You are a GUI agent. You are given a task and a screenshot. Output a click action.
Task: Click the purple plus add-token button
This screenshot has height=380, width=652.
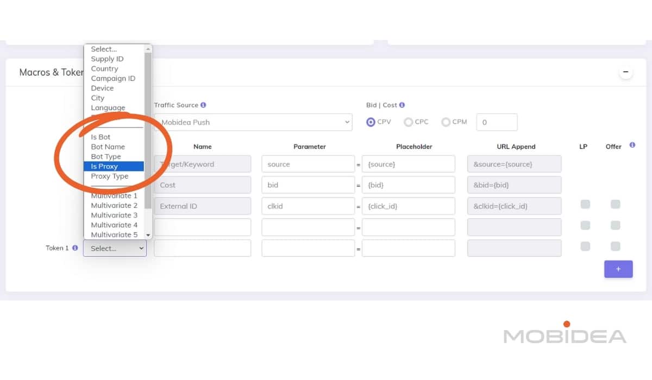[x=618, y=269]
